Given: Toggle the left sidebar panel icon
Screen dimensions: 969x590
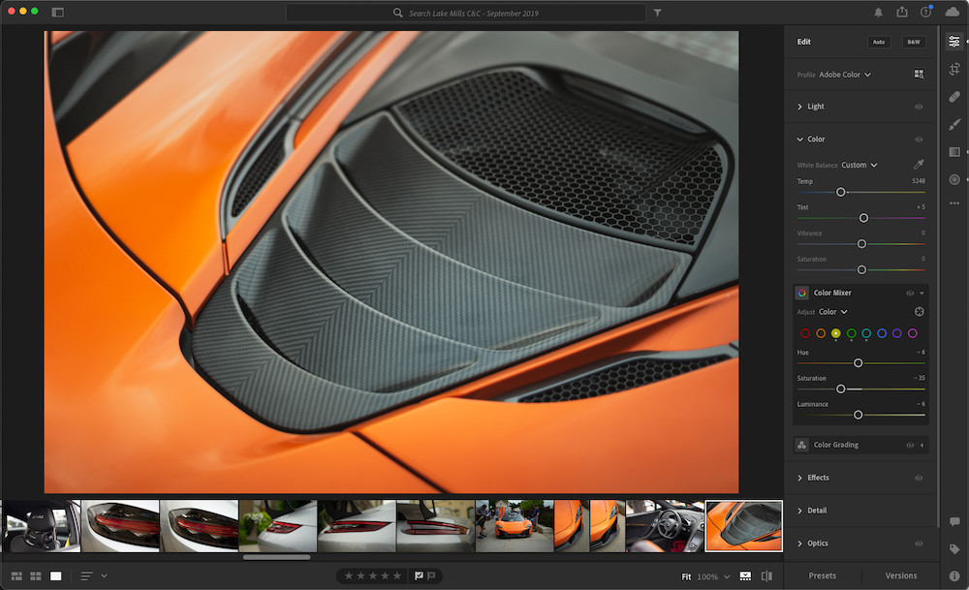Looking at the screenshot, I should [x=57, y=13].
